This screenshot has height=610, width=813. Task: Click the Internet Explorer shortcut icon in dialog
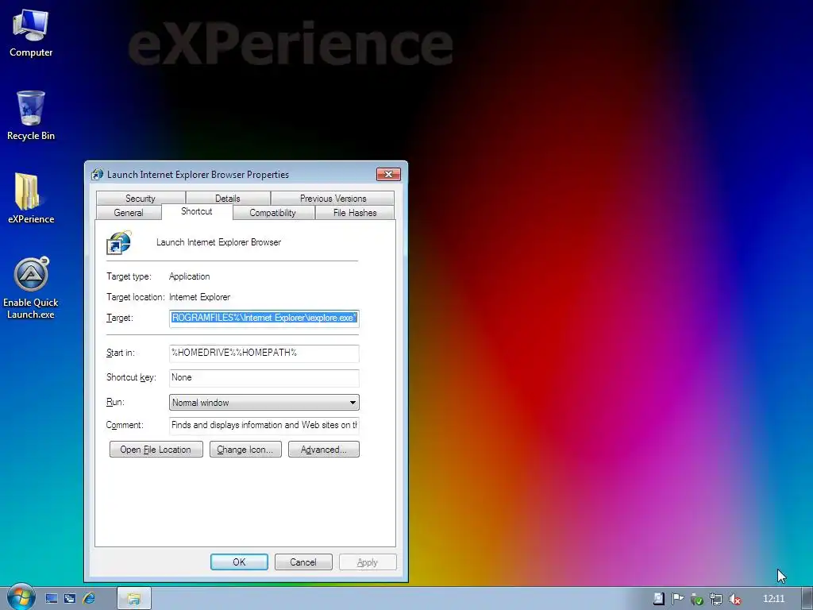[x=119, y=243]
